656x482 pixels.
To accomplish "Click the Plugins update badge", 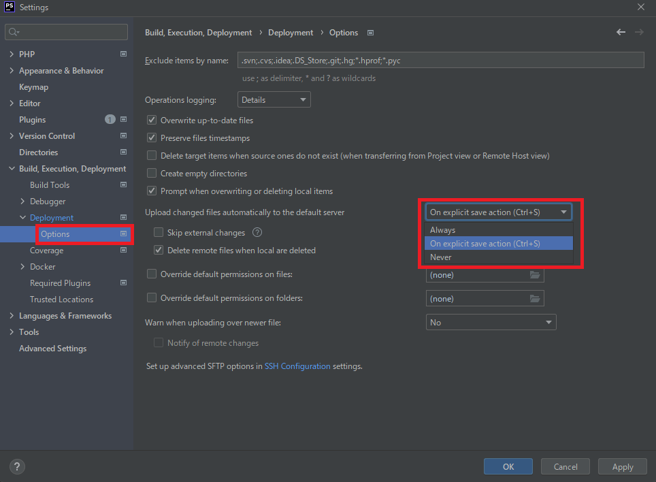I will point(110,120).
